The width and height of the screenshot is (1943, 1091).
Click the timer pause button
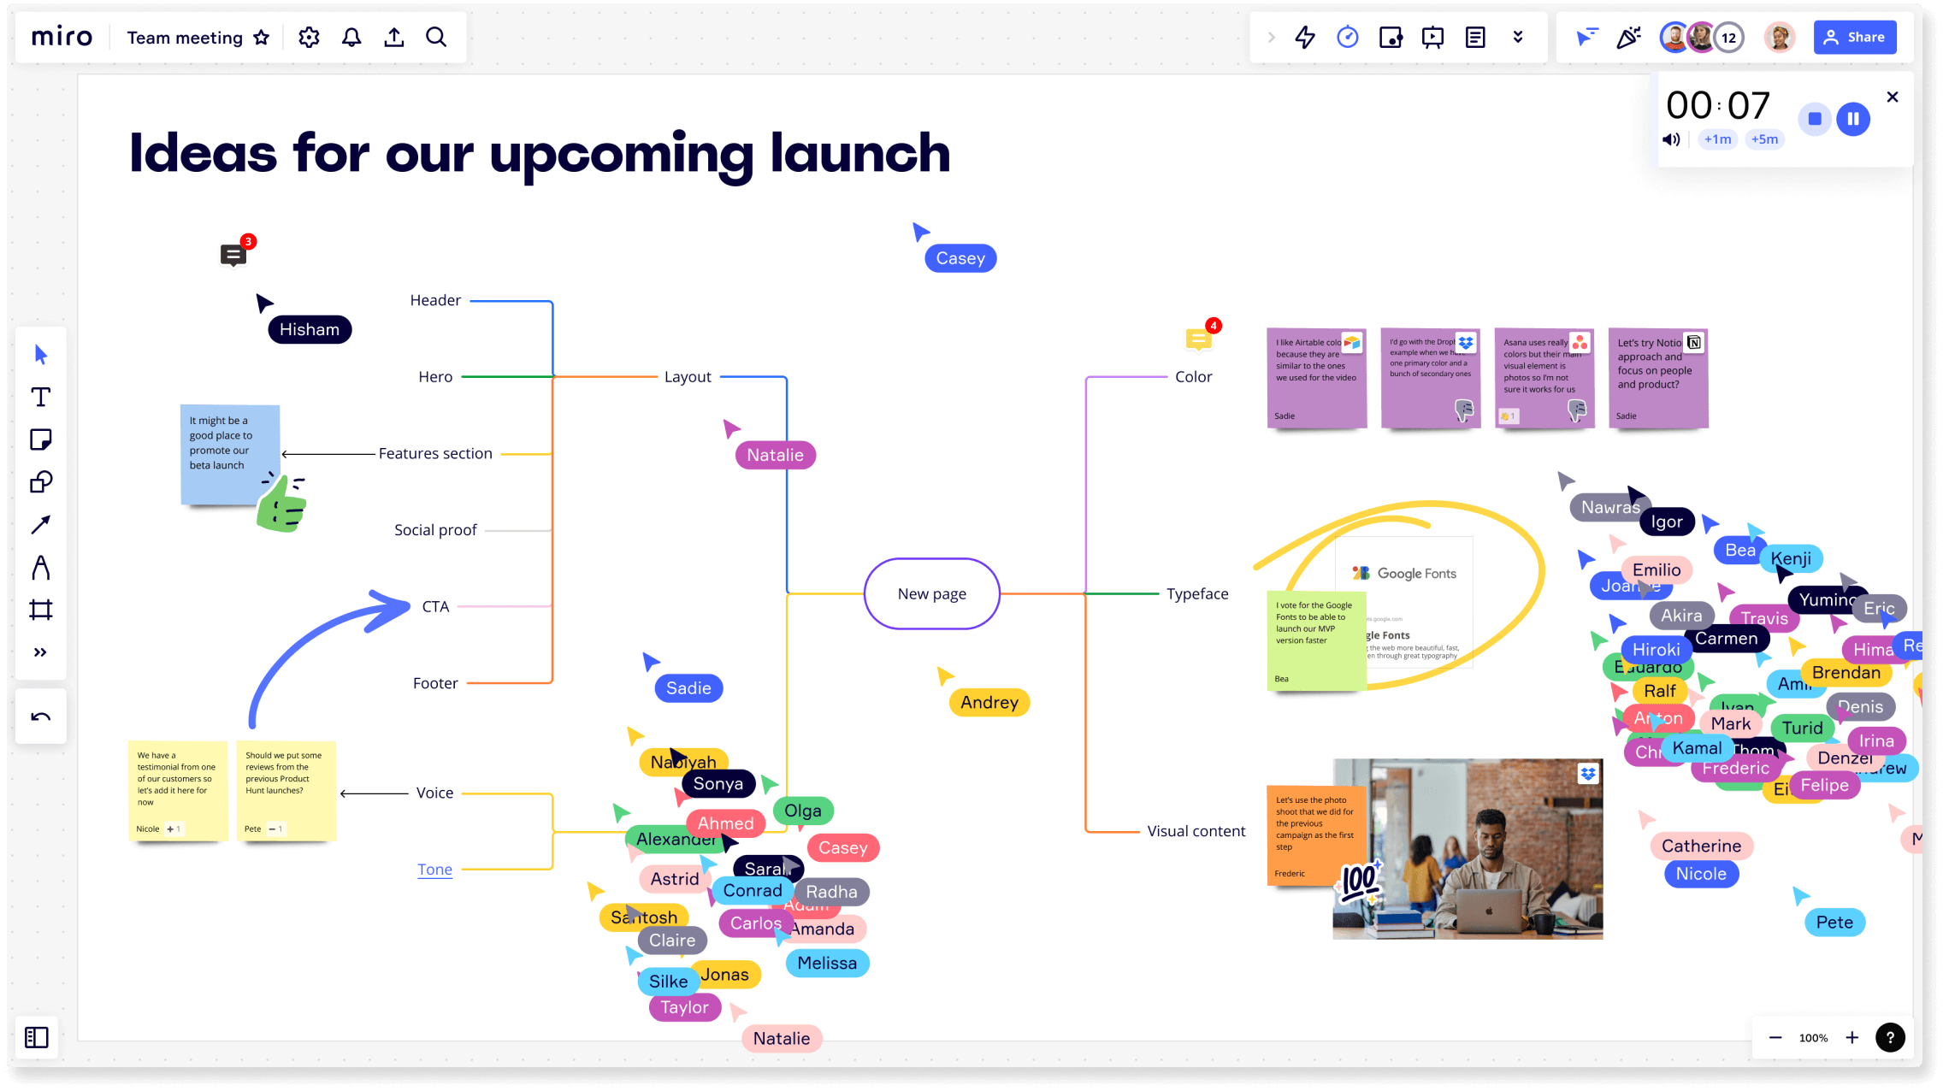click(1852, 119)
